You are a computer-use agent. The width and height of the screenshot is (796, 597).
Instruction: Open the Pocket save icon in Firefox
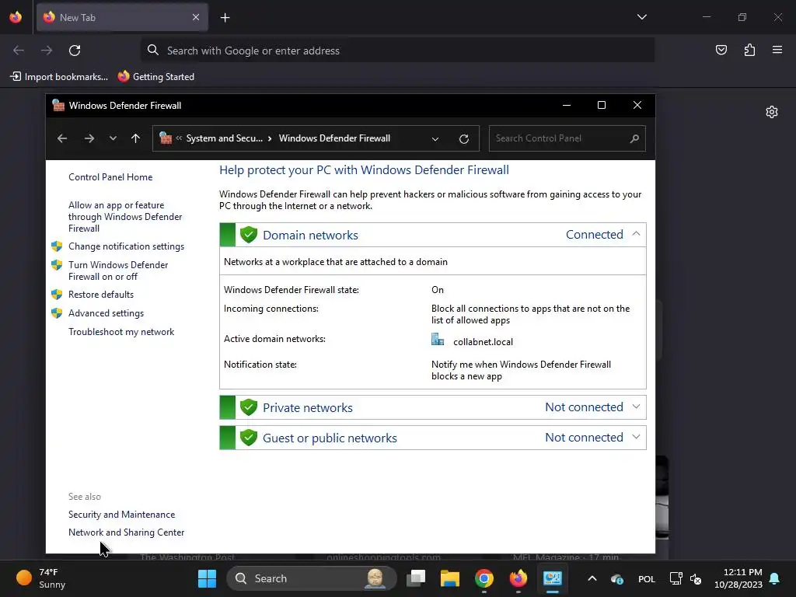coord(721,50)
